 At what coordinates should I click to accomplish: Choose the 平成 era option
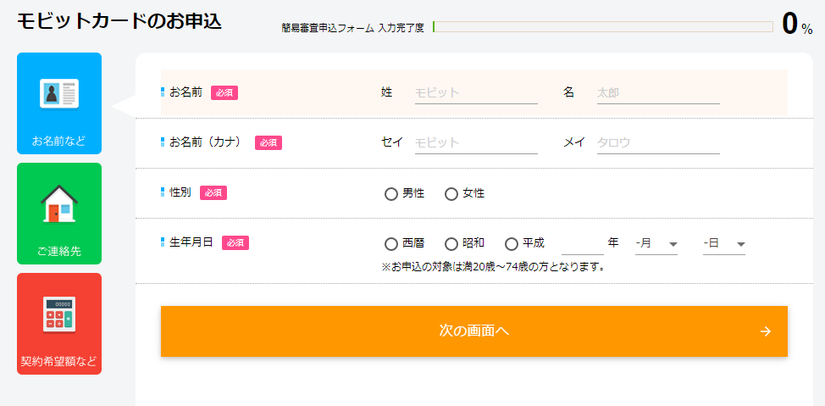point(512,244)
